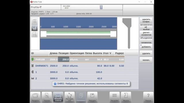Click the '+ добавить' button

(x=146, y=47)
